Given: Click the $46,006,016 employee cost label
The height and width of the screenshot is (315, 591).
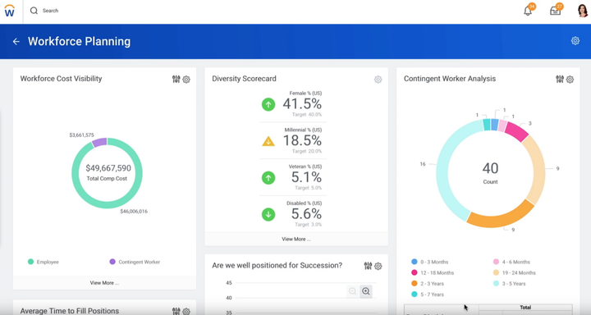Looking at the screenshot, I should click(x=134, y=212).
